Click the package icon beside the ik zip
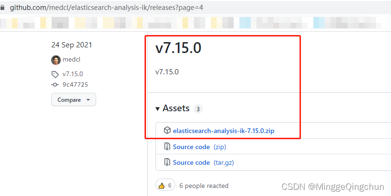This screenshot has height=196, width=391. (x=167, y=130)
